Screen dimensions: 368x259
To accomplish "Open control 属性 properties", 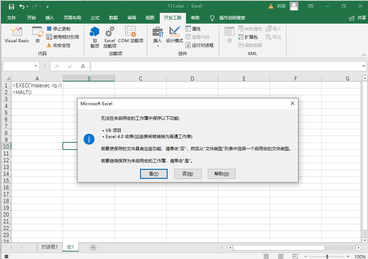I will [194, 29].
